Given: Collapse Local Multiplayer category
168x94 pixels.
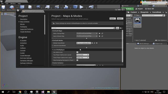Looking at the screenshot, I should [52, 50].
